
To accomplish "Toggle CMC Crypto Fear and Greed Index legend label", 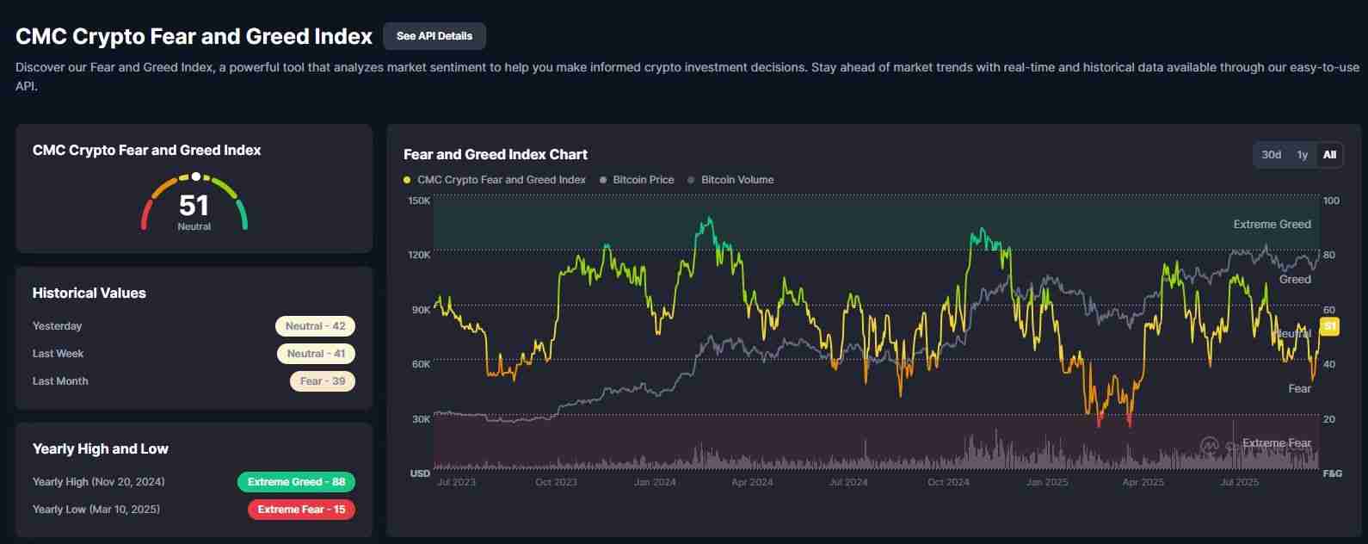I will tap(501, 180).
